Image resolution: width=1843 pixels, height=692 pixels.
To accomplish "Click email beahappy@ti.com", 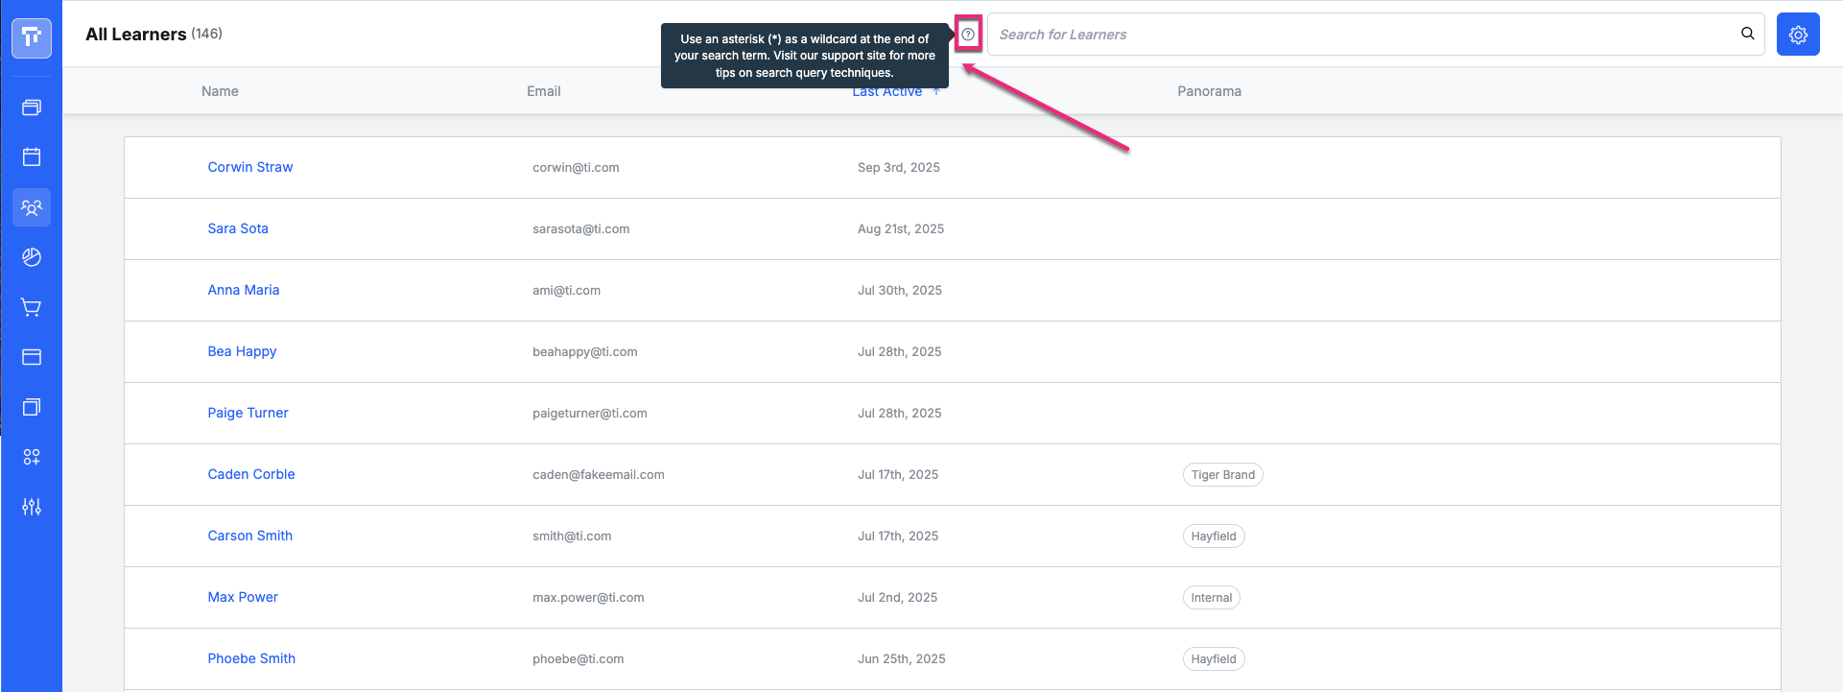I will (585, 351).
